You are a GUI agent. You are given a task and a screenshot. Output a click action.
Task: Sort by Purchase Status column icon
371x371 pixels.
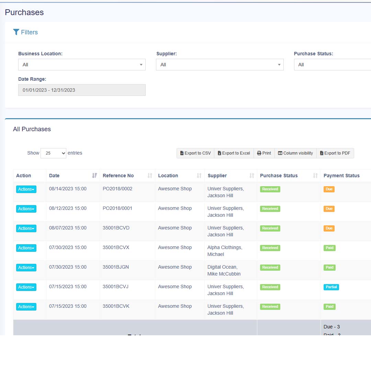click(315, 176)
